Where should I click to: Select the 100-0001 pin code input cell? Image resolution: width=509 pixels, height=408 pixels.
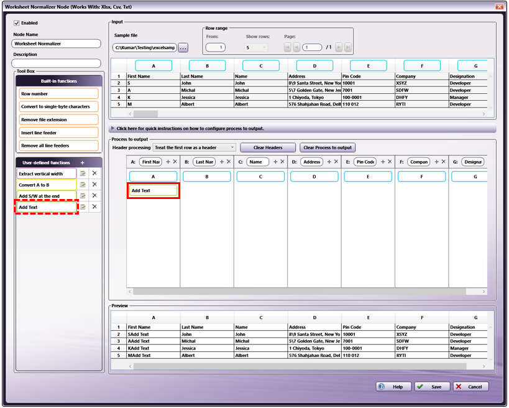tap(368, 97)
